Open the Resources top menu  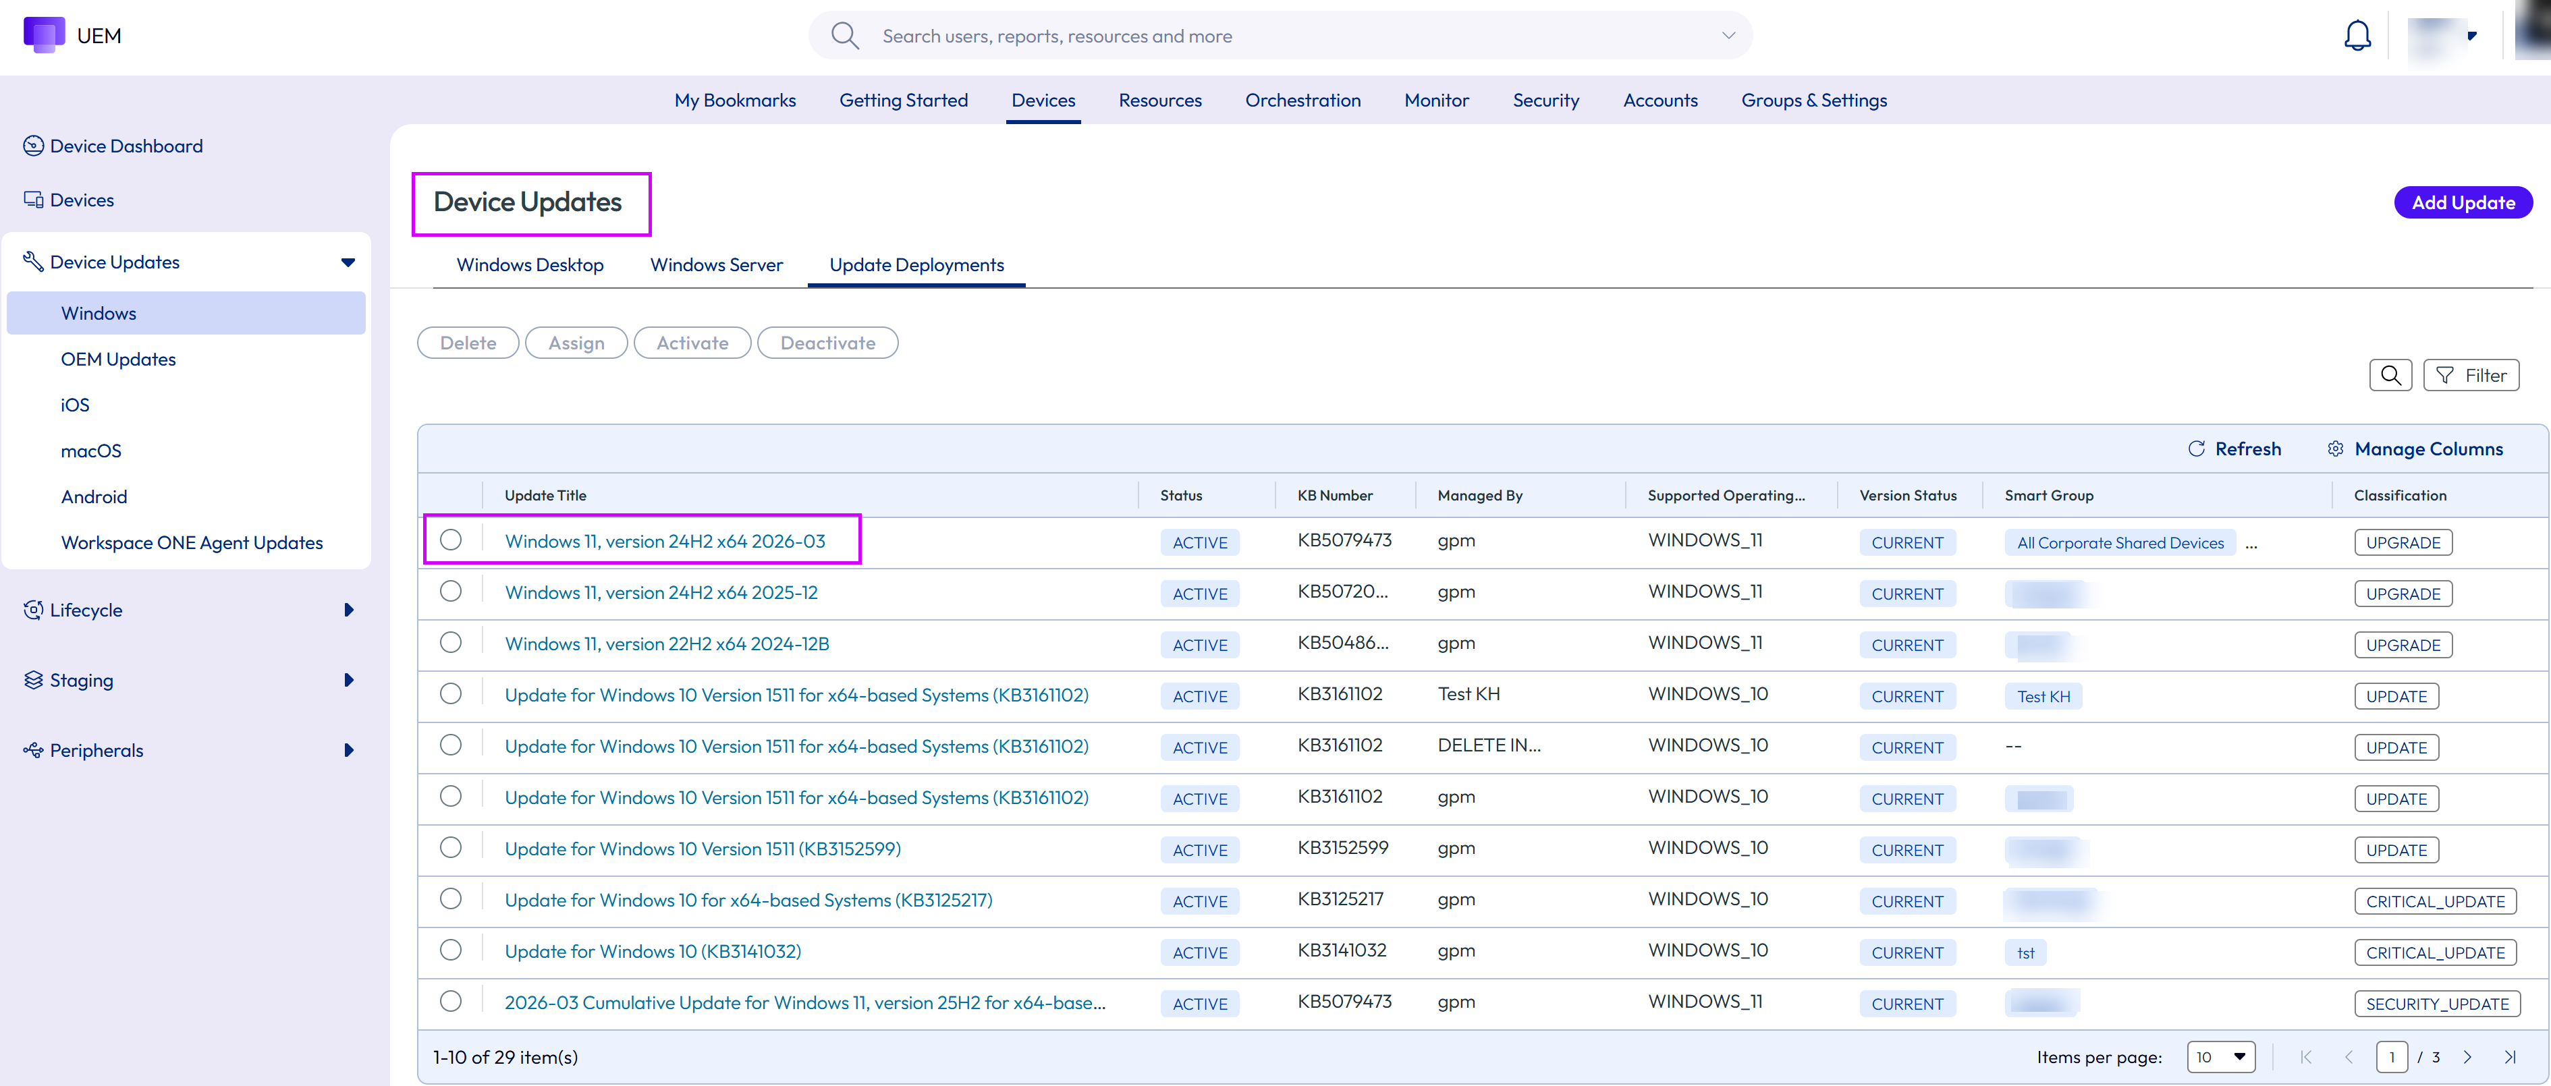[1159, 100]
